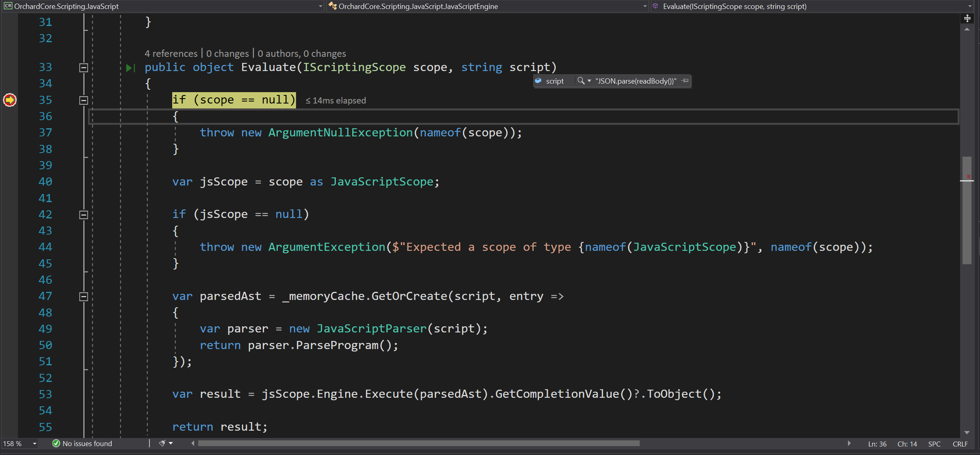Set a breakpoint in the margin beside line 37
The width and height of the screenshot is (980, 455).
(x=9, y=132)
